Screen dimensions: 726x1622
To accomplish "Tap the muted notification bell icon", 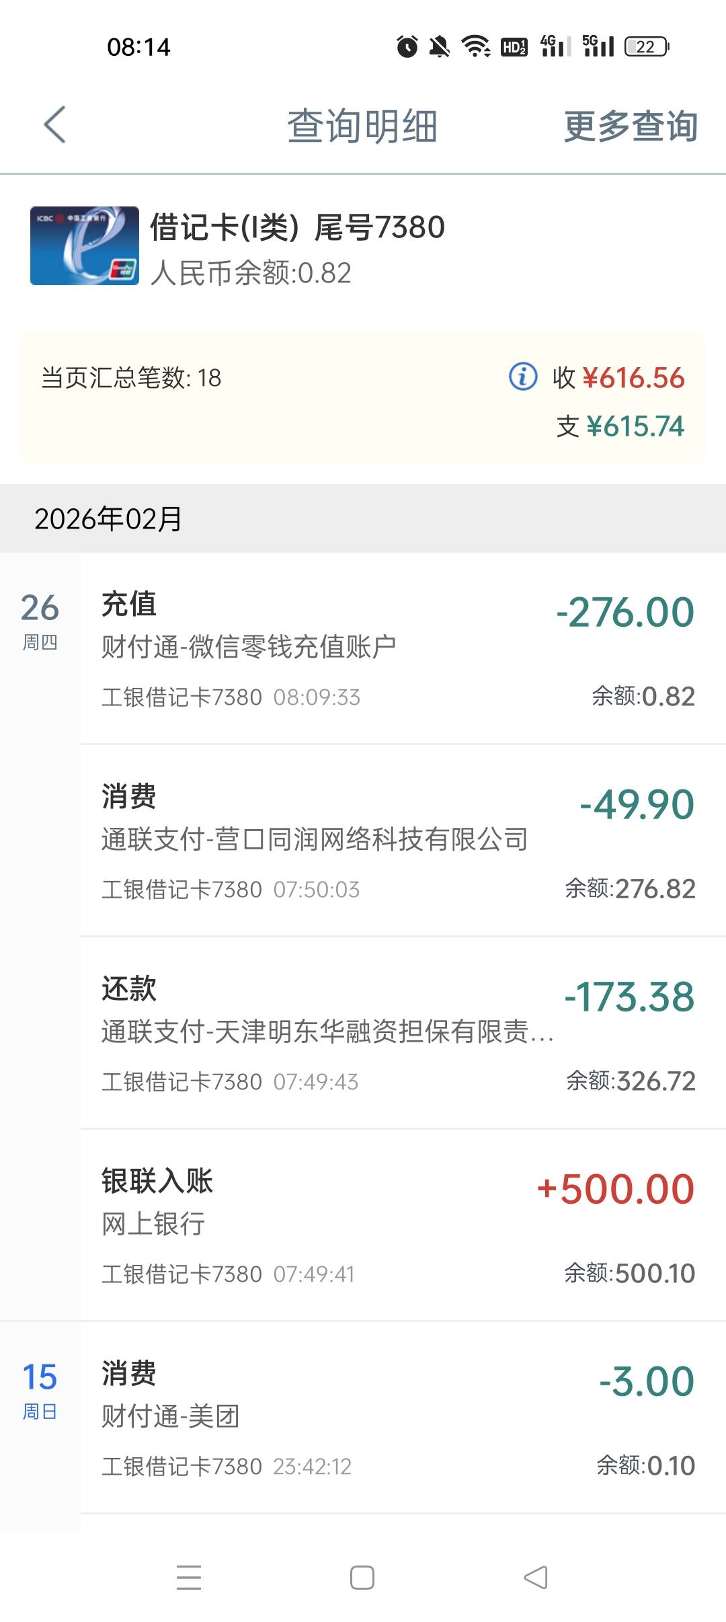I will pyautogui.click(x=440, y=46).
